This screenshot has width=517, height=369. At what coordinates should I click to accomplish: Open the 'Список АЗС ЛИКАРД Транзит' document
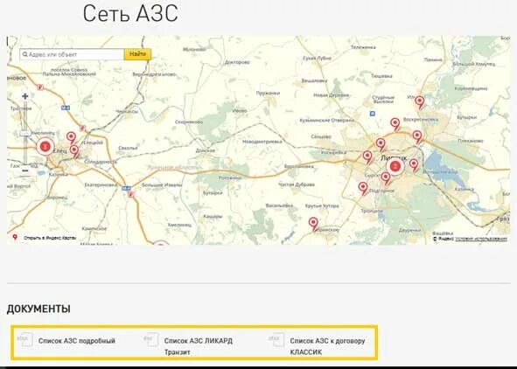tap(199, 346)
